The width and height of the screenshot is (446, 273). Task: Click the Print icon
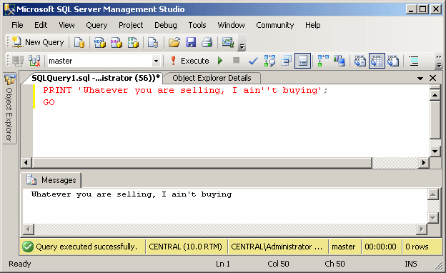pyautogui.click(x=207, y=42)
